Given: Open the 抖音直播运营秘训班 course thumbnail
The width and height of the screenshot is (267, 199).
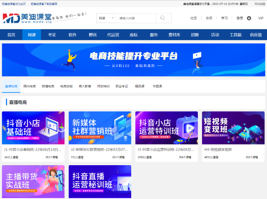Looking at the screenshot, I should (100, 182).
